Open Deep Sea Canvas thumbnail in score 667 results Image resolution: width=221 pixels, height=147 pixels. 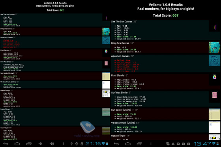tap(214, 47)
